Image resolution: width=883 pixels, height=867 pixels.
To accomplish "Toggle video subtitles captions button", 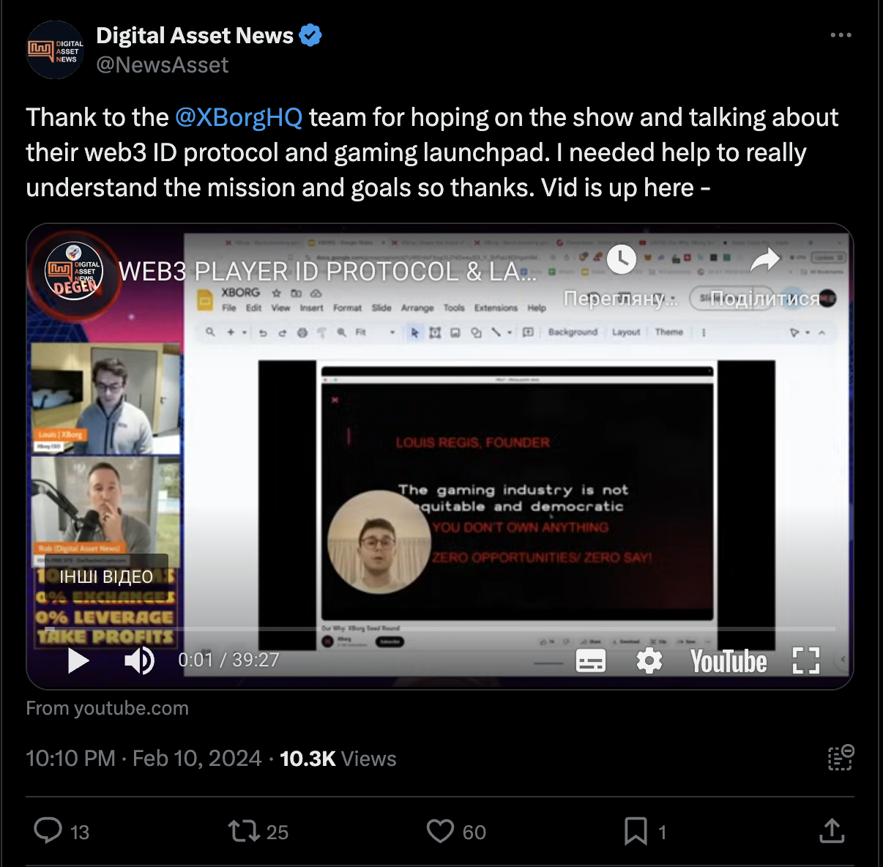I will (x=591, y=661).
